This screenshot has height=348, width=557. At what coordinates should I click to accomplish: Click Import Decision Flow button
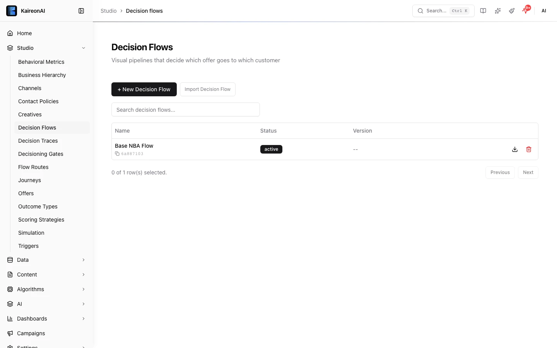(208, 89)
